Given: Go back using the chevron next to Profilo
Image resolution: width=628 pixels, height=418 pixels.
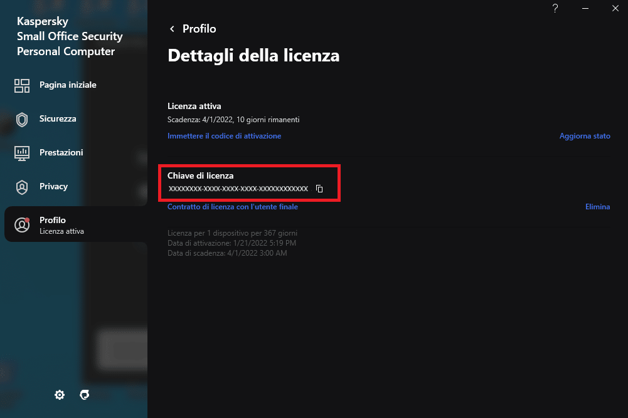Looking at the screenshot, I should [172, 29].
